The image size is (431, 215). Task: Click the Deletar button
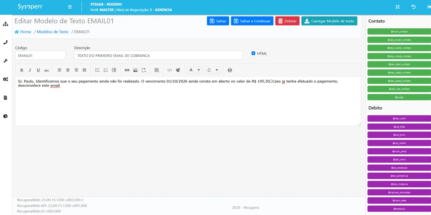(x=287, y=21)
